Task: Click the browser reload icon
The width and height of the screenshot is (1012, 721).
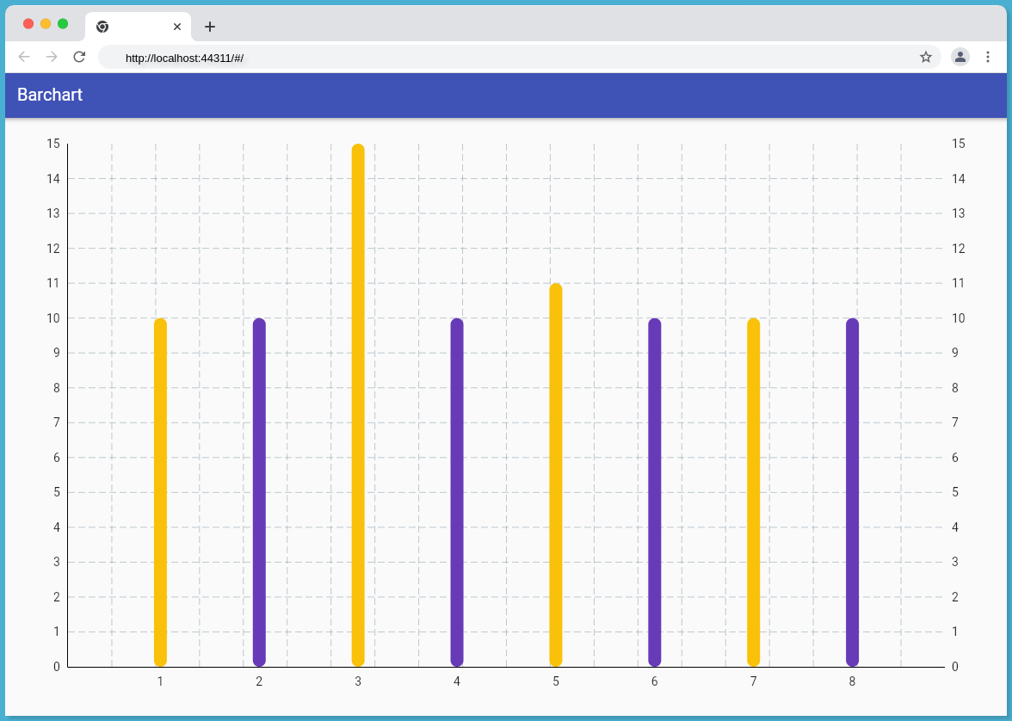Action: (x=79, y=57)
